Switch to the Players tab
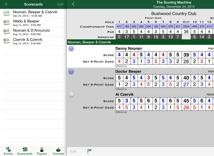The image size is (214, 156). tap(42, 151)
